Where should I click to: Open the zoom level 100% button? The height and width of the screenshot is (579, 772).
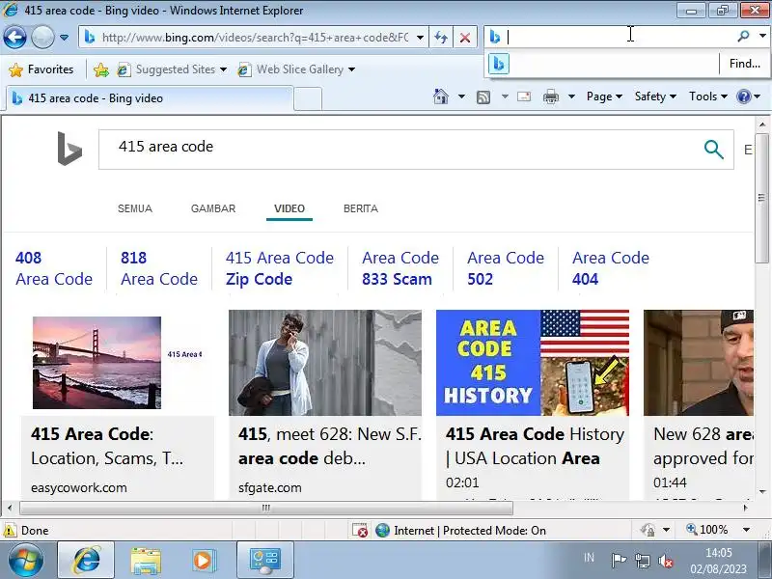pyautogui.click(x=707, y=530)
